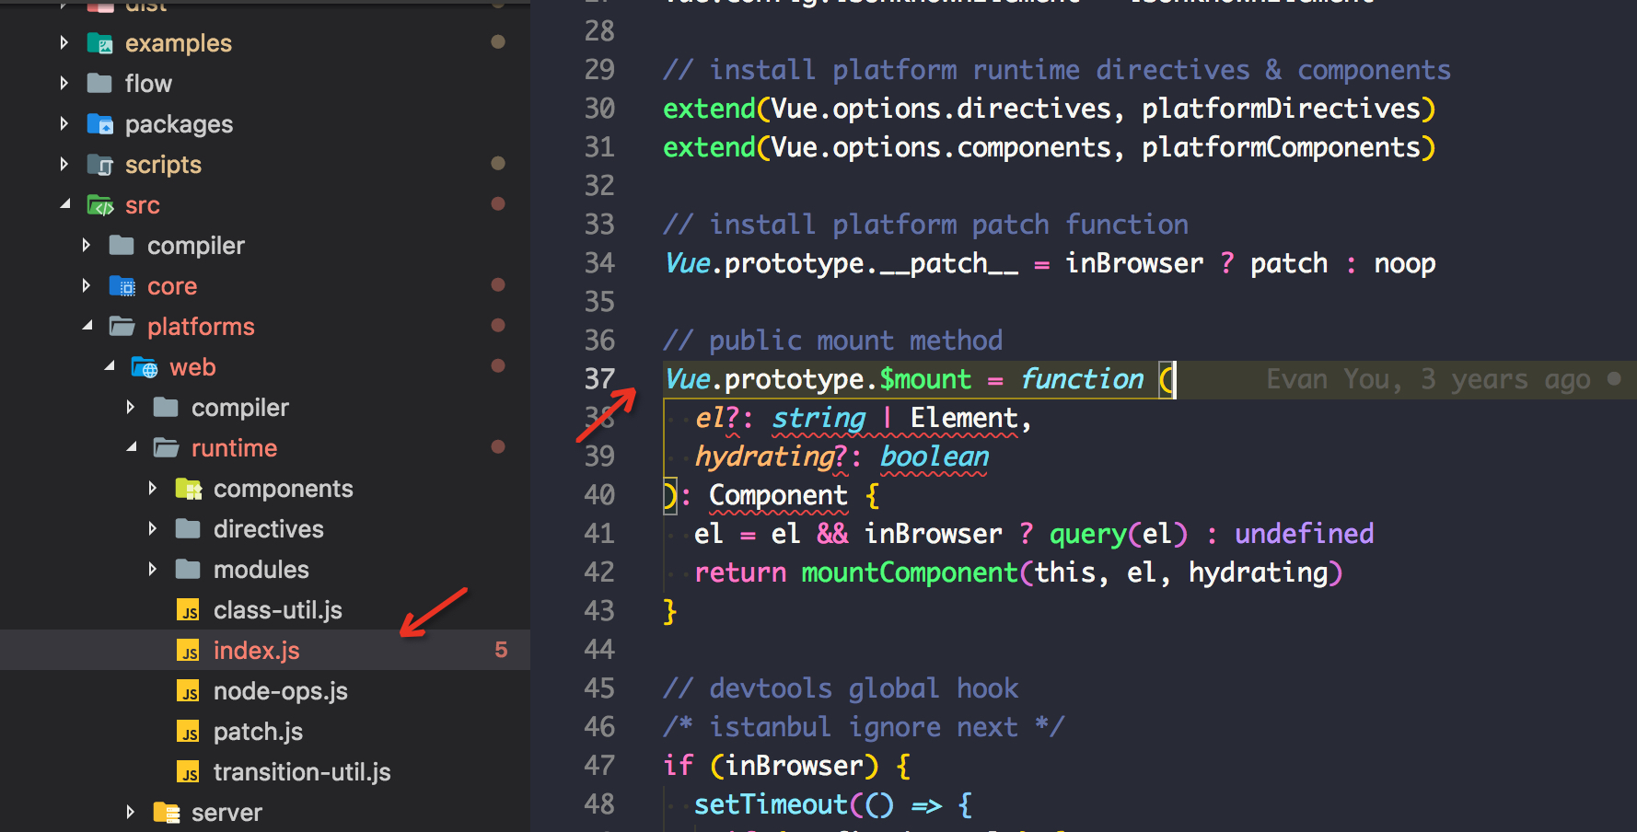Image resolution: width=1637 pixels, height=832 pixels.
Task: Expand the examples folder arrow
Action: point(64,42)
